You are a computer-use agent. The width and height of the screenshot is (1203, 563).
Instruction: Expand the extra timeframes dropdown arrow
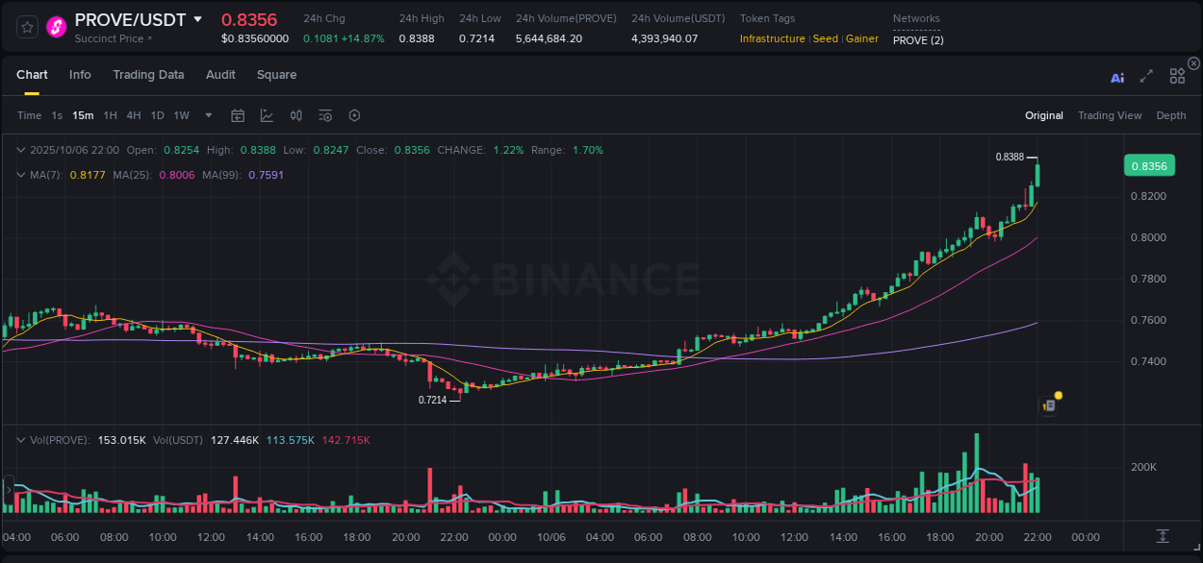pyautogui.click(x=207, y=115)
